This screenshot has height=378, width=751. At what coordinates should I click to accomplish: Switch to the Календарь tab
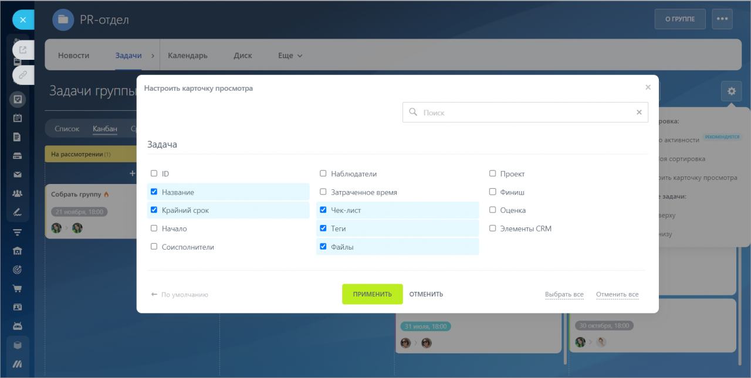(188, 56)
